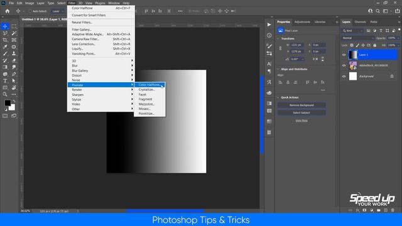The image size is (402, 226).
Task: Open the rotation angle dropdown
Action: (x=303, y=59)
